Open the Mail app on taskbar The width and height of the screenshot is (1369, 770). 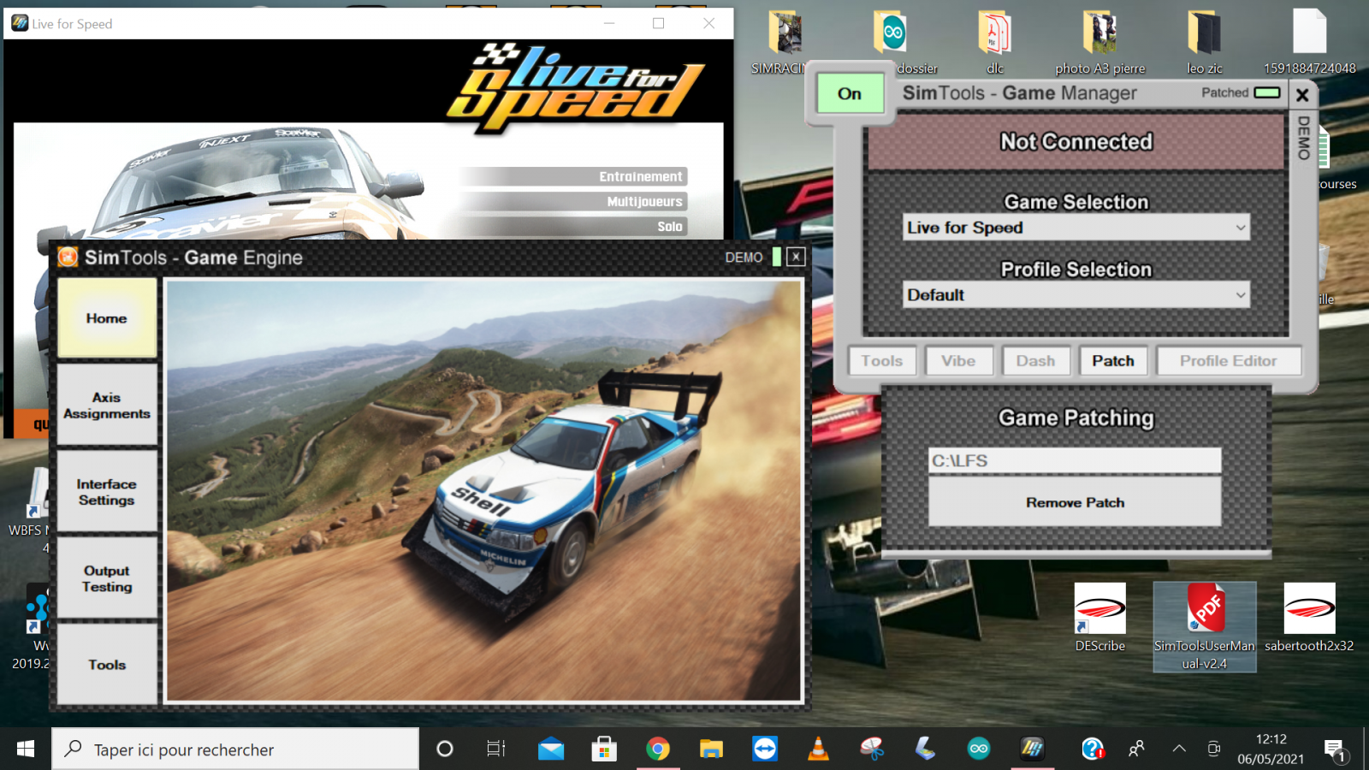[551, 749]
